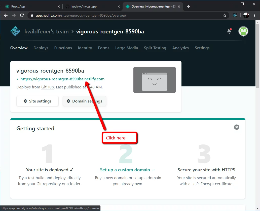Switch to the kody-w/mytestapp tab

tap(93, 7)
